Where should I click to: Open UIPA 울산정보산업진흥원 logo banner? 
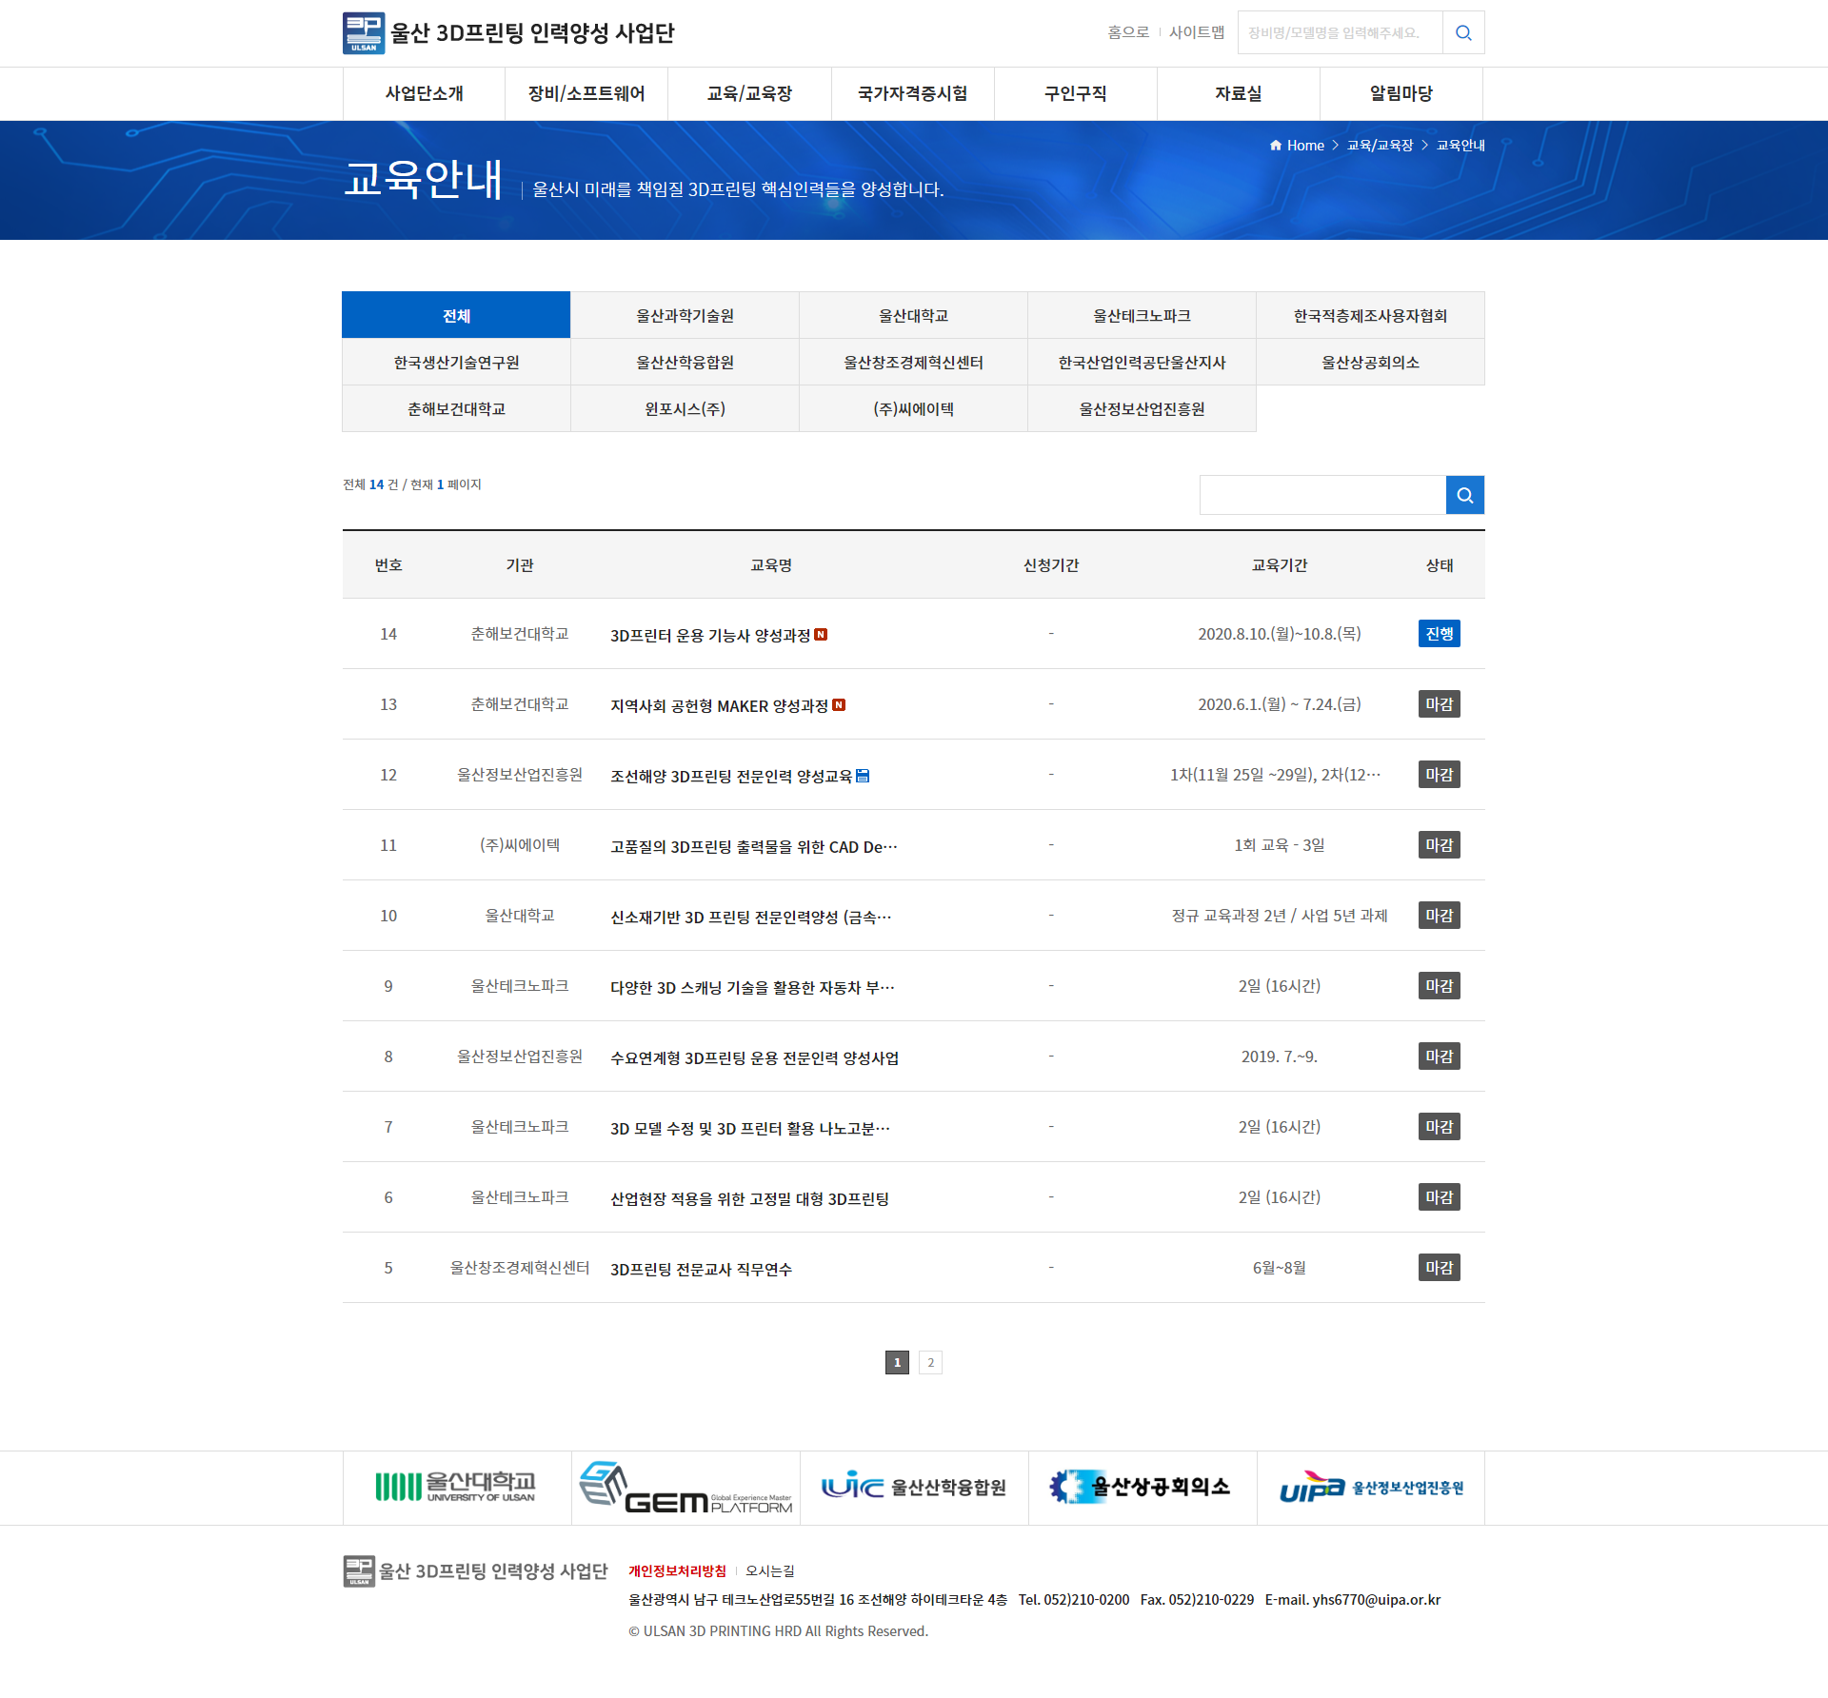(x=1371, y=1488)
